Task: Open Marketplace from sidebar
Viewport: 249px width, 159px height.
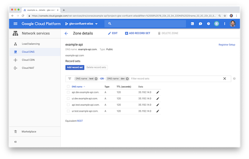Action: [x=35, y=132]
